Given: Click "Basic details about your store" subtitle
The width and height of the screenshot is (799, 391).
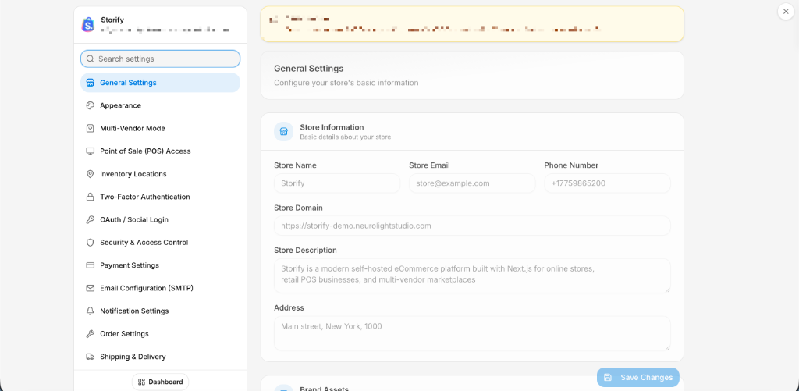Looking at the screenshot, I should click(346, 137).
